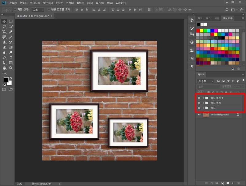Switch to the 패스 panel tab
Viewport: 246px width, 186px height.
point(208,18)
